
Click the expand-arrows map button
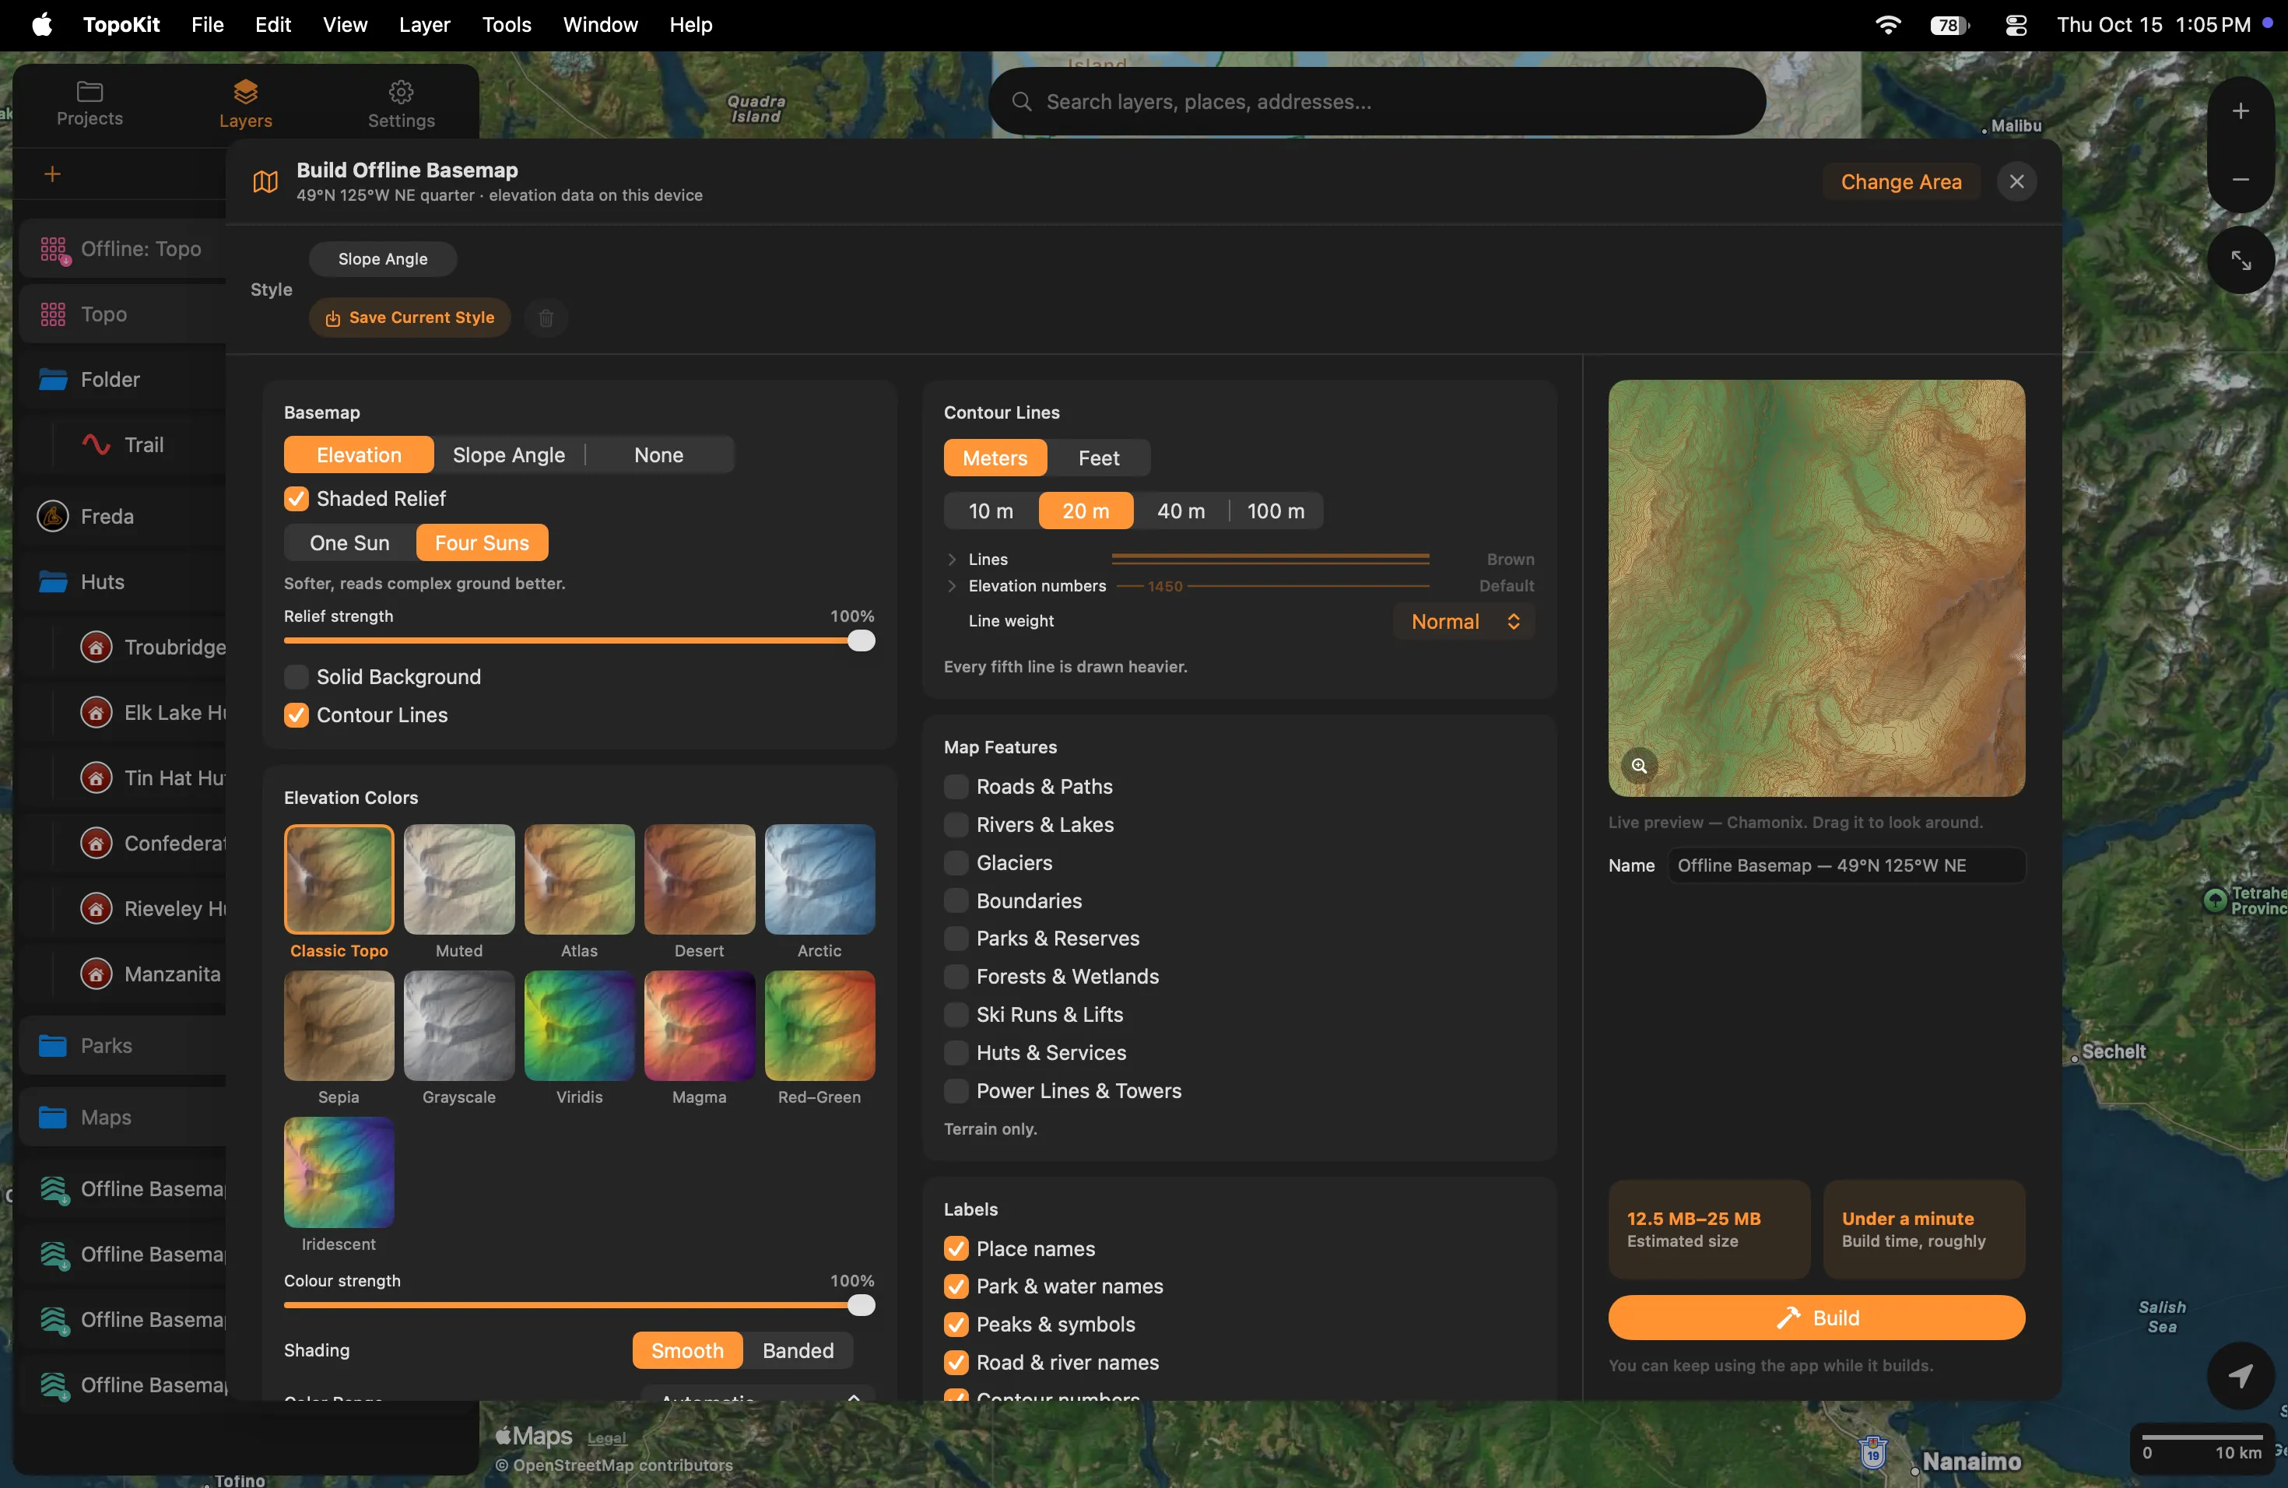[x=2240, y=261]
